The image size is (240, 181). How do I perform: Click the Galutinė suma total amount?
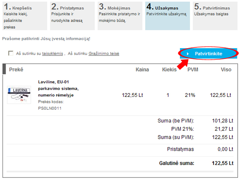[x=222, y=163]
